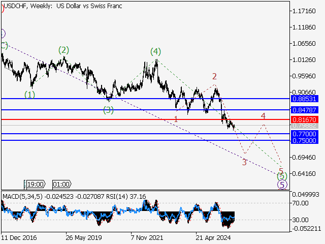Click the purple circled 5 wave marker
Screen dimensions: 325x244
point(282,185)
